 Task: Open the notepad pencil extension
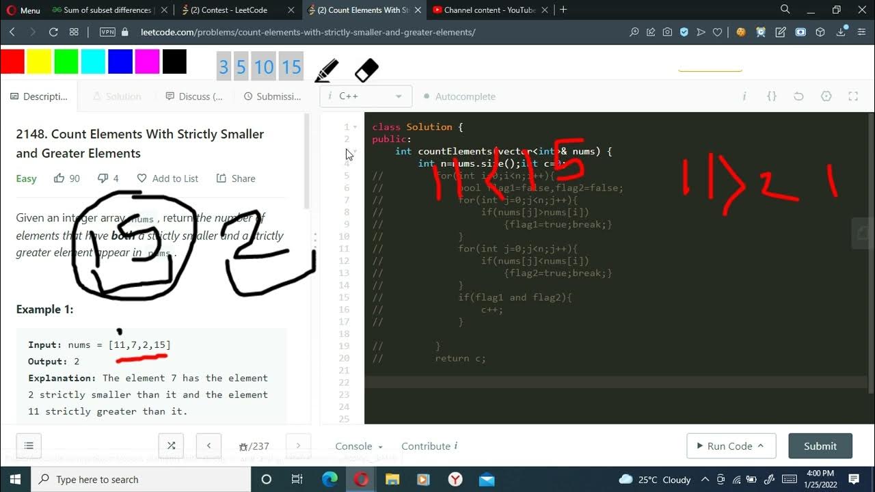click(x=781, y=32)
